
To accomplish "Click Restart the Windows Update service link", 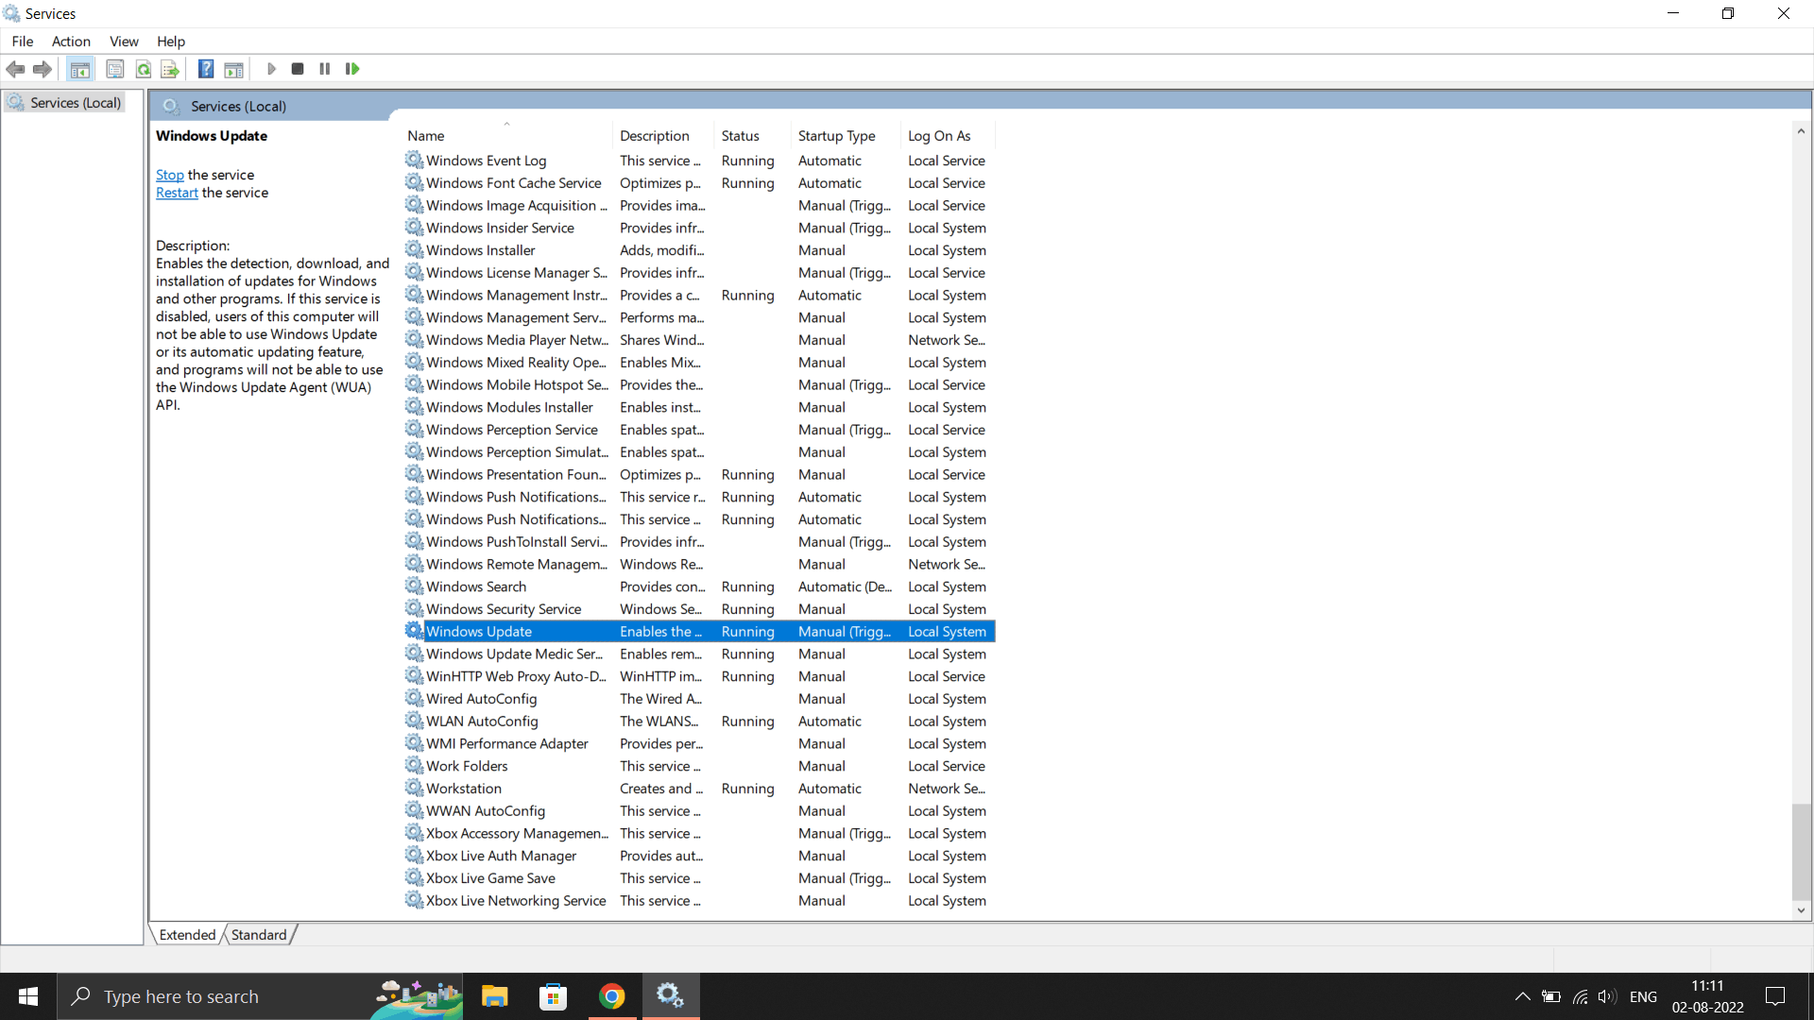I will [176, 192].
